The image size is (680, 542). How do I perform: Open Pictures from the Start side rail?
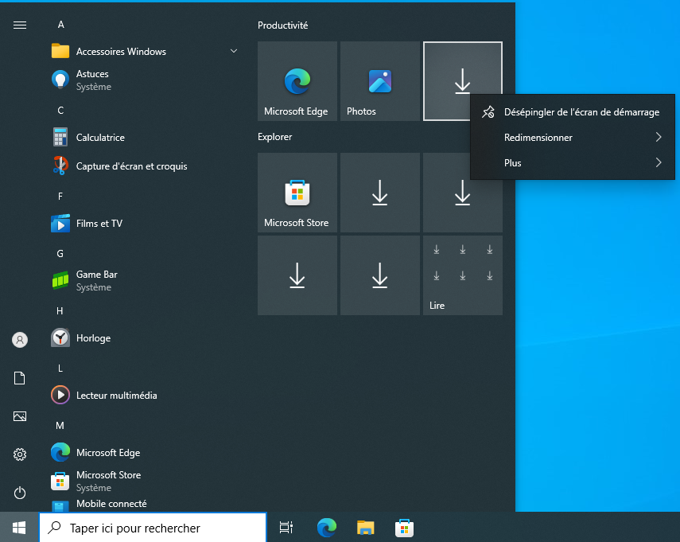(20, 416)
